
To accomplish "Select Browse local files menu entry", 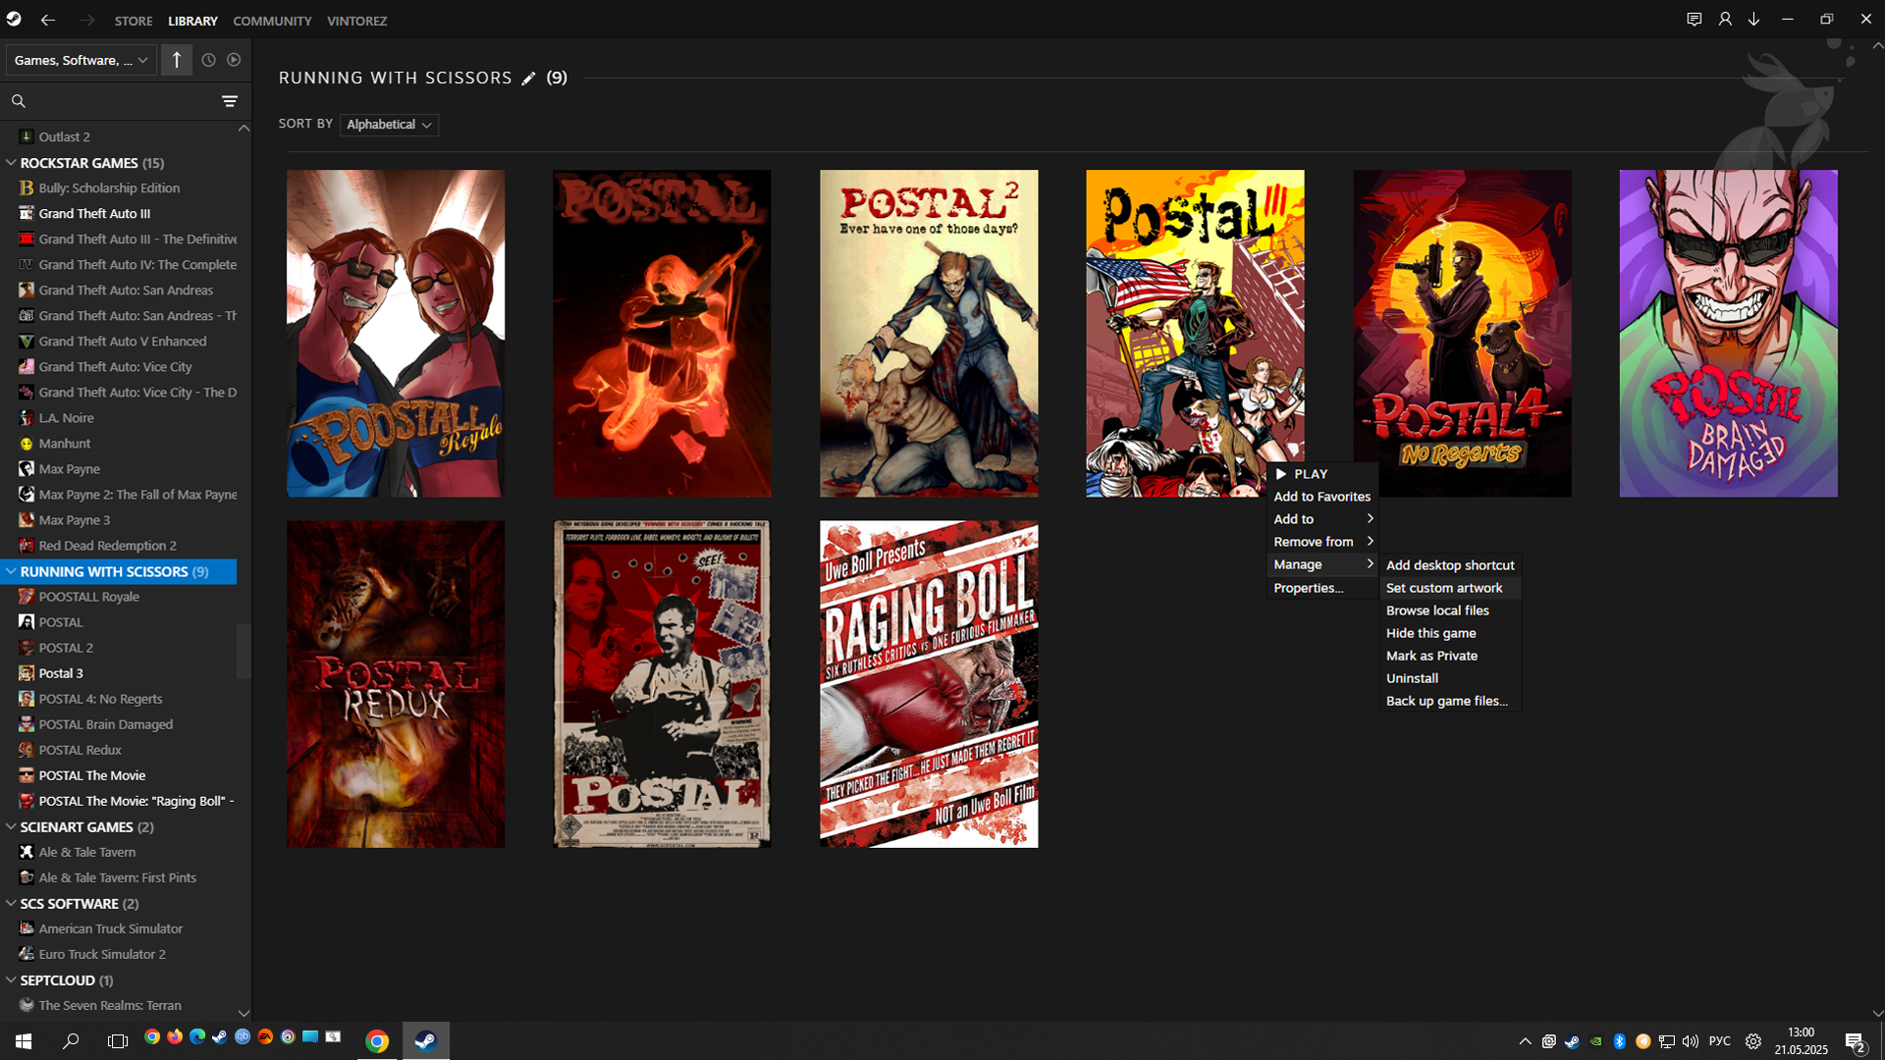I will click(1436, 610).
